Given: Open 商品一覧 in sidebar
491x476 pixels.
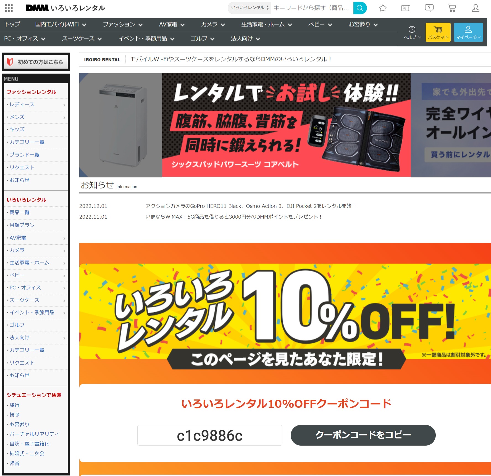Looking at the screenshot, I should [36, 213].
